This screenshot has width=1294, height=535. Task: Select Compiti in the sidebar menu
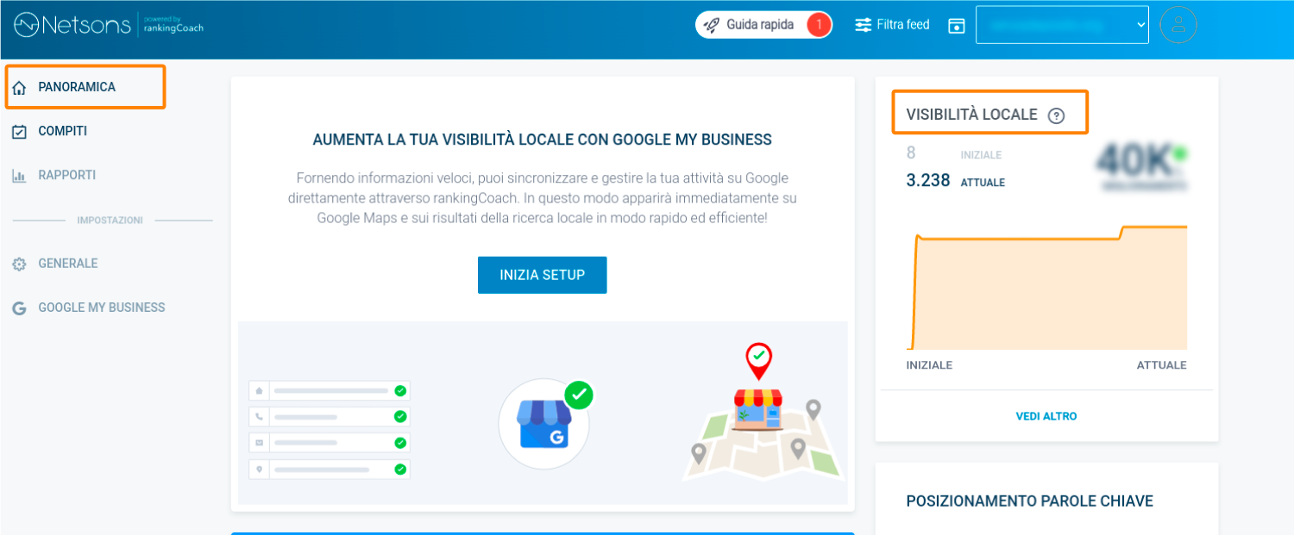62,131
